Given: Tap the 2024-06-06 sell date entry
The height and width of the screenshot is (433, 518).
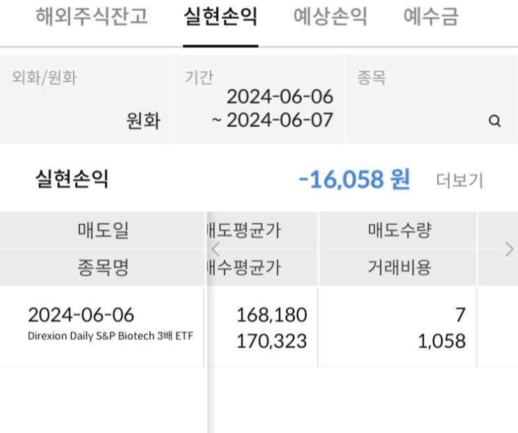Looking at the screenshot, I should (x=81, y=315).
